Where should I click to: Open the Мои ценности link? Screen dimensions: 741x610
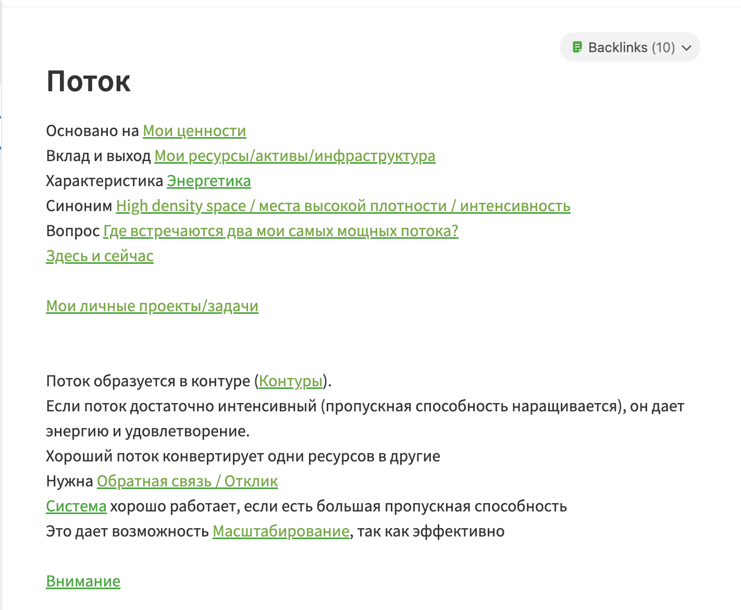point(194,131)
